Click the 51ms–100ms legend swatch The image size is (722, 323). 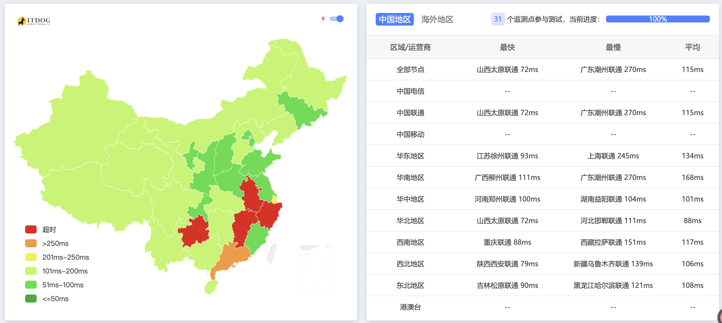click(31, 285)
